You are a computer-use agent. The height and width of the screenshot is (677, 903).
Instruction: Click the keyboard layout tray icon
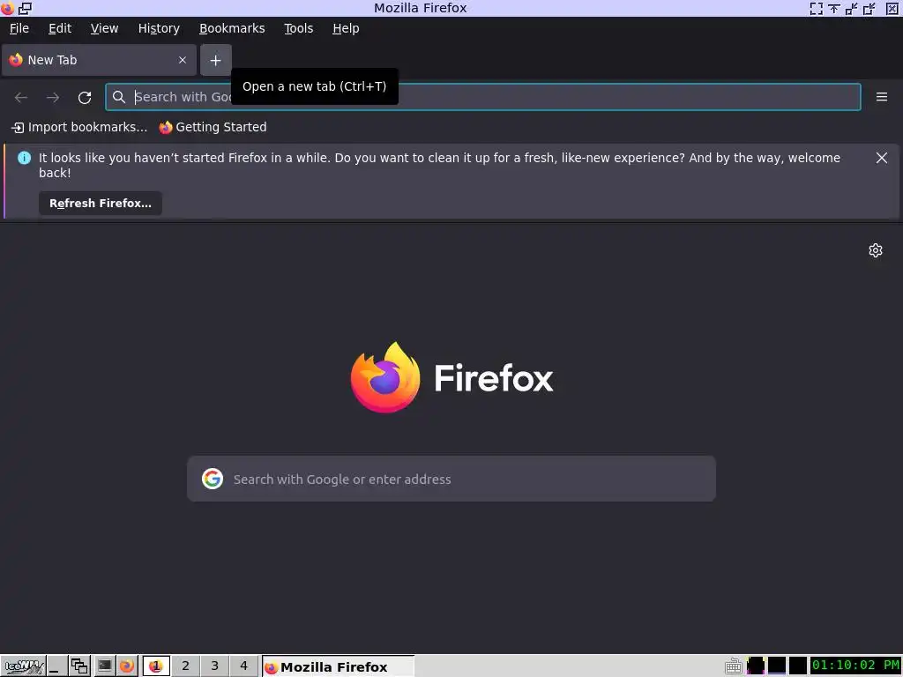pyautogui.click(x=733, y=666)
